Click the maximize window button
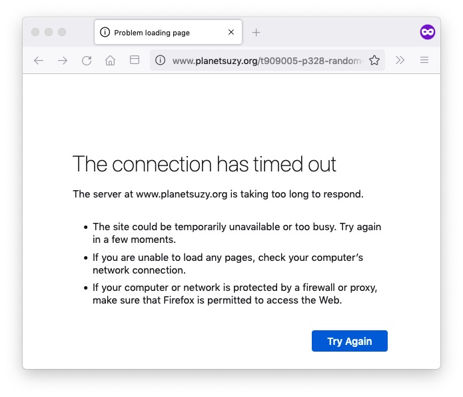The height and width of the screenshot is (397, 463). point(62,32)
